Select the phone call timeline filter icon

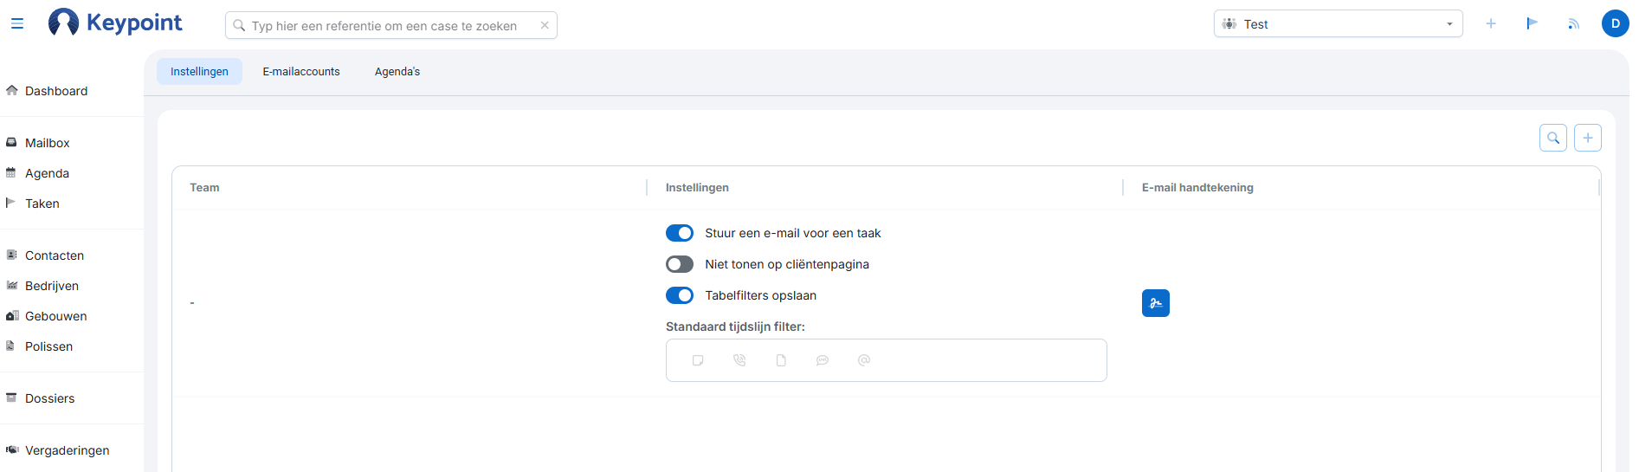click(739, 360)
